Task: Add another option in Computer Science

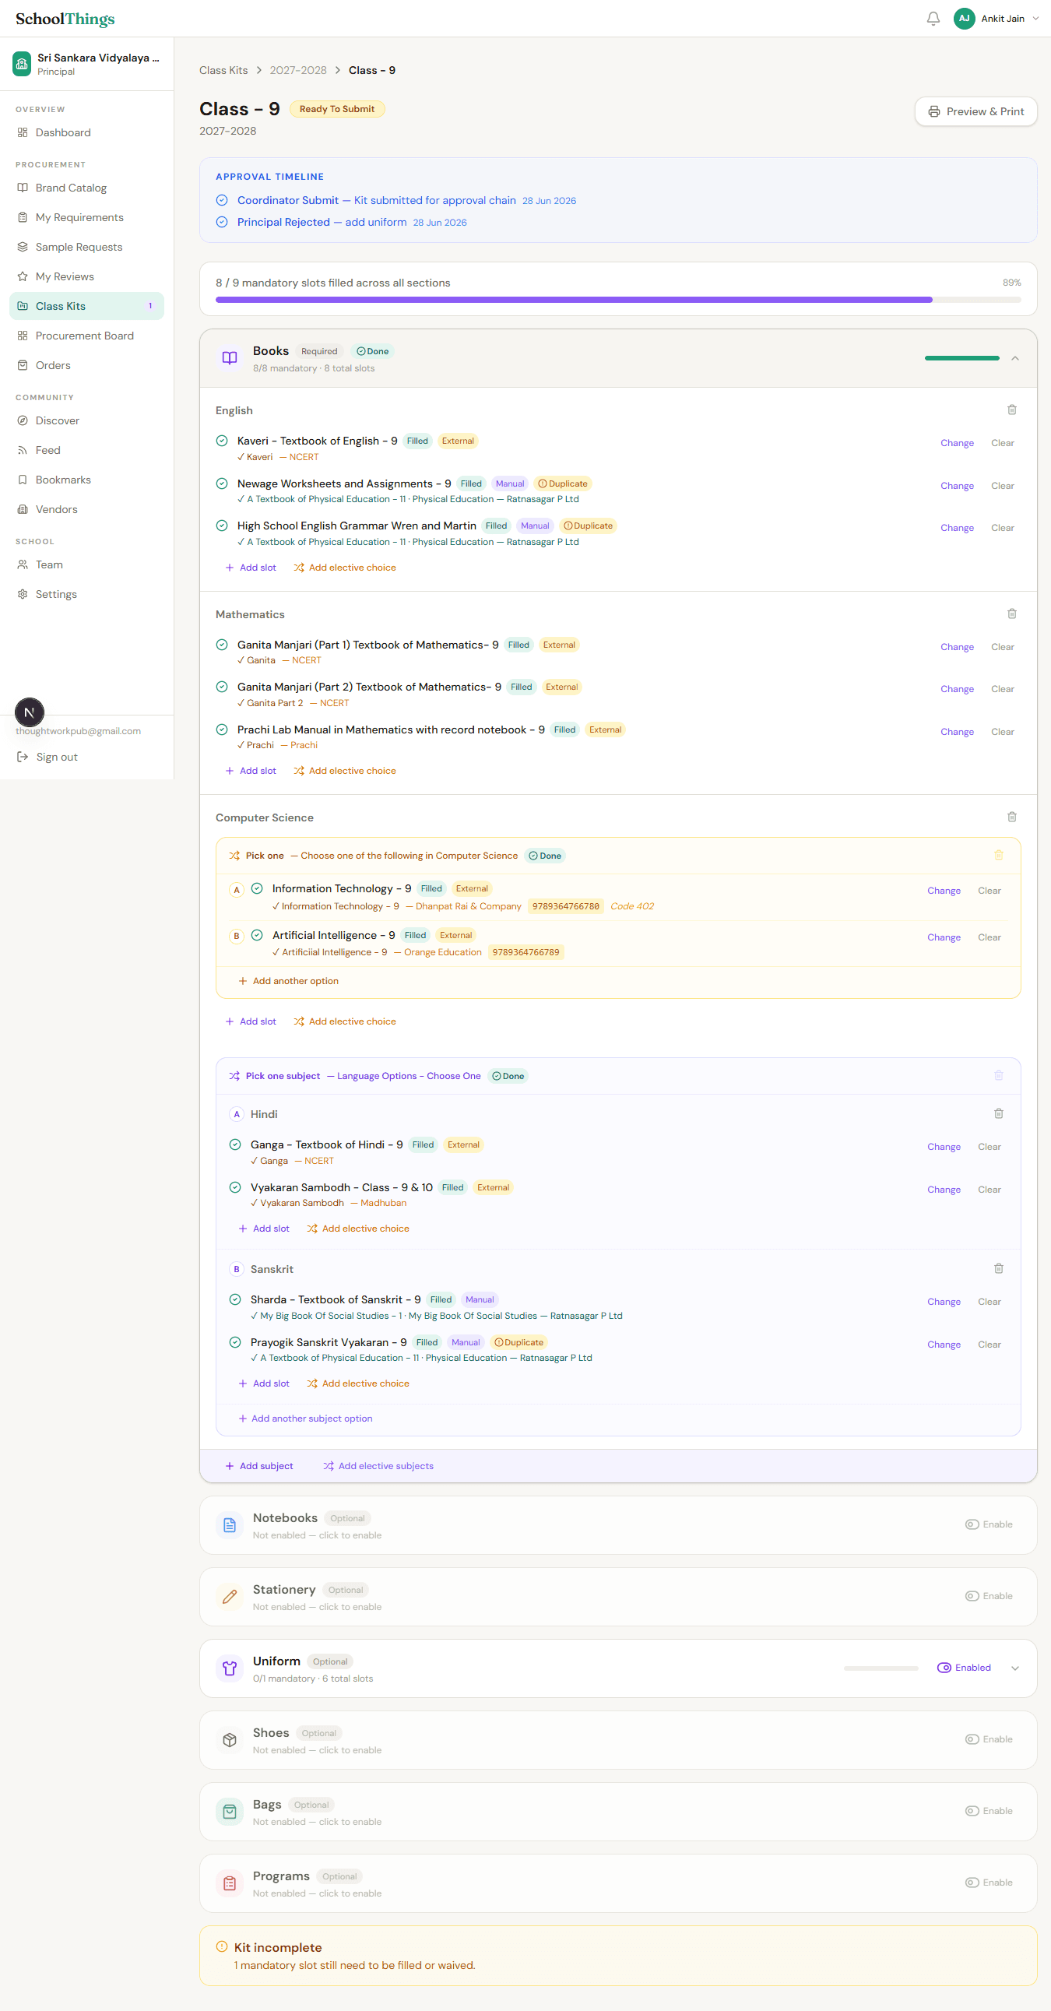Action: pyautogui.click(x=288, y=981)
